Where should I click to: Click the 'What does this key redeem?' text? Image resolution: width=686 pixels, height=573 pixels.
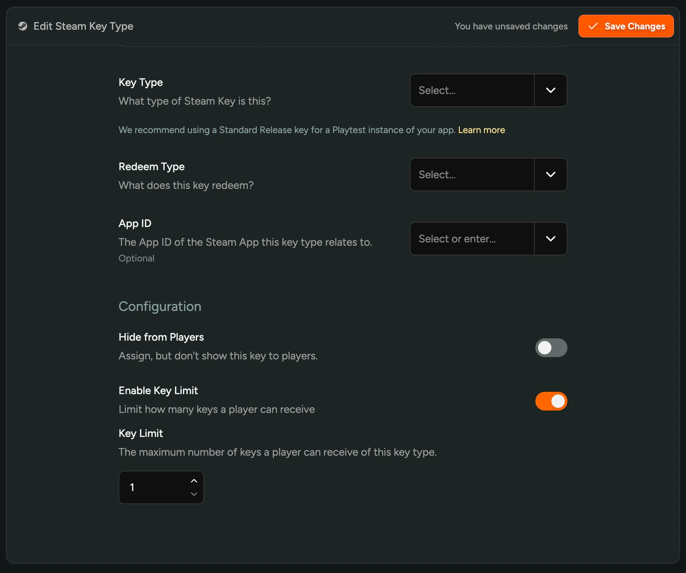(186, 185)
